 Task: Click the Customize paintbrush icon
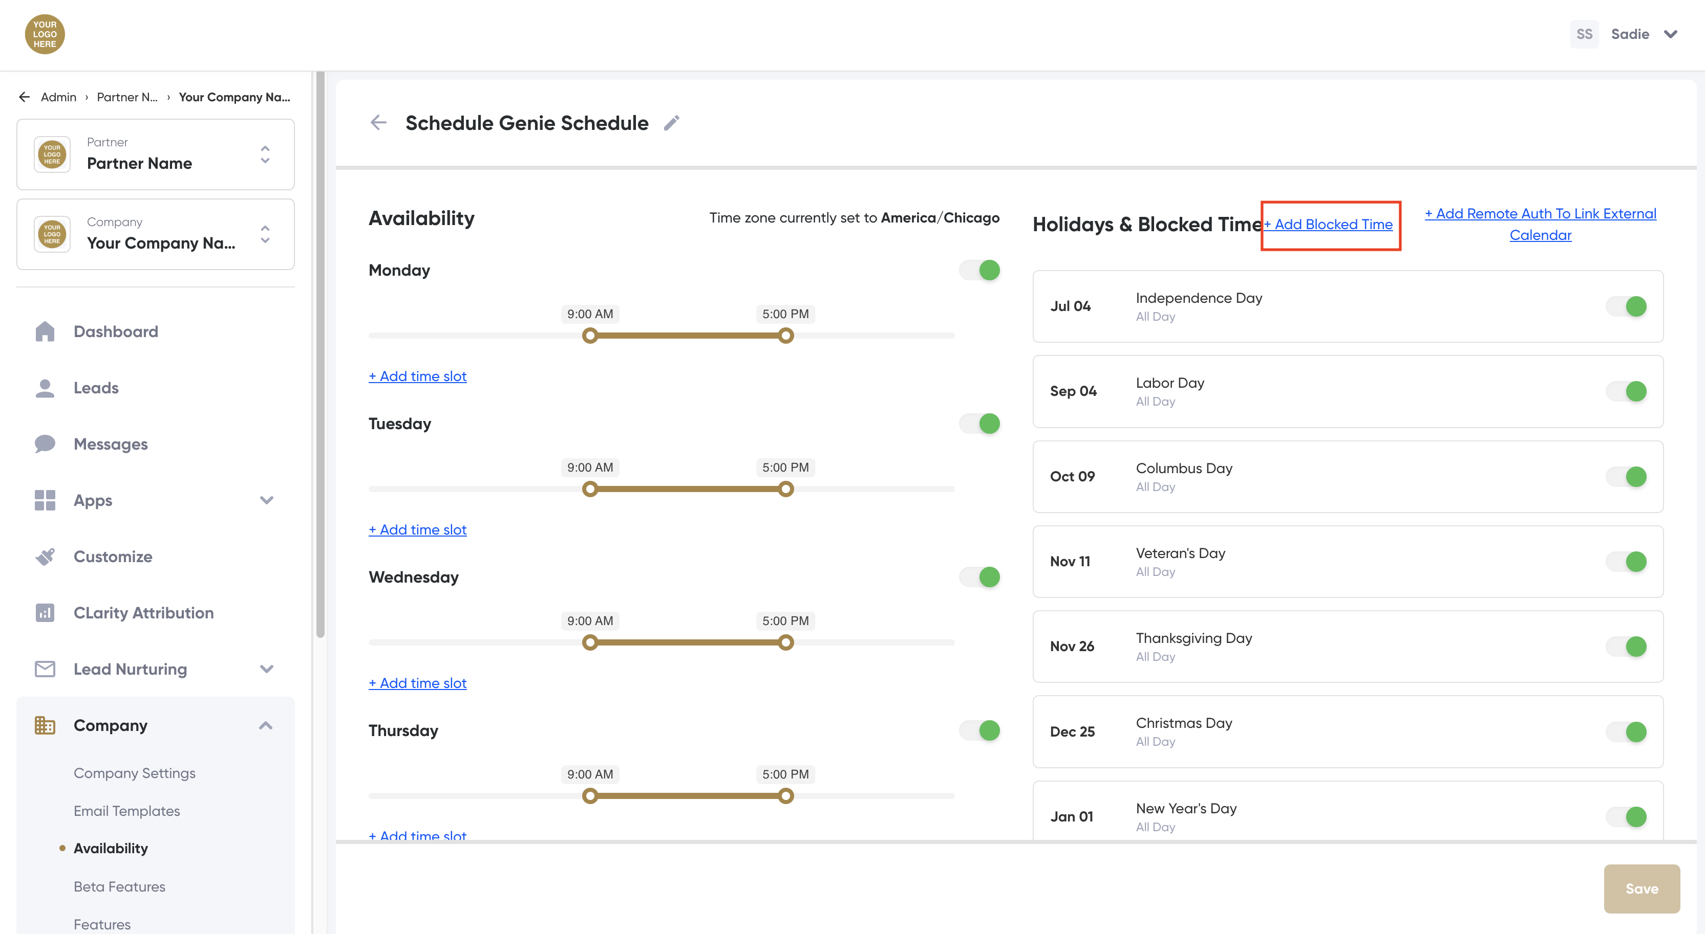45,557
